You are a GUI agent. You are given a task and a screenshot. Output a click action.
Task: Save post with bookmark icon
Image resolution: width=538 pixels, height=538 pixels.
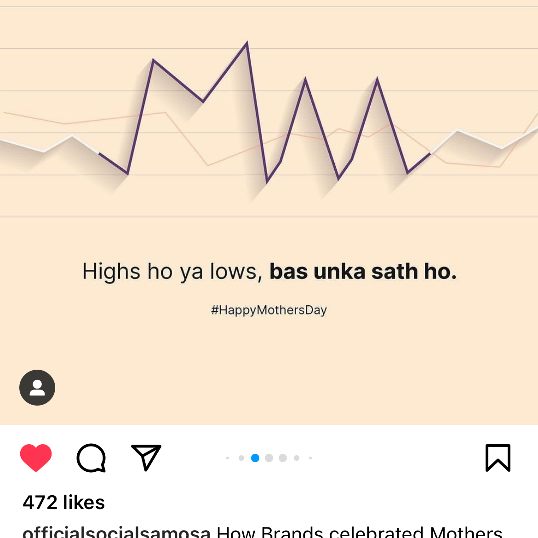click(x=498, y=458)
